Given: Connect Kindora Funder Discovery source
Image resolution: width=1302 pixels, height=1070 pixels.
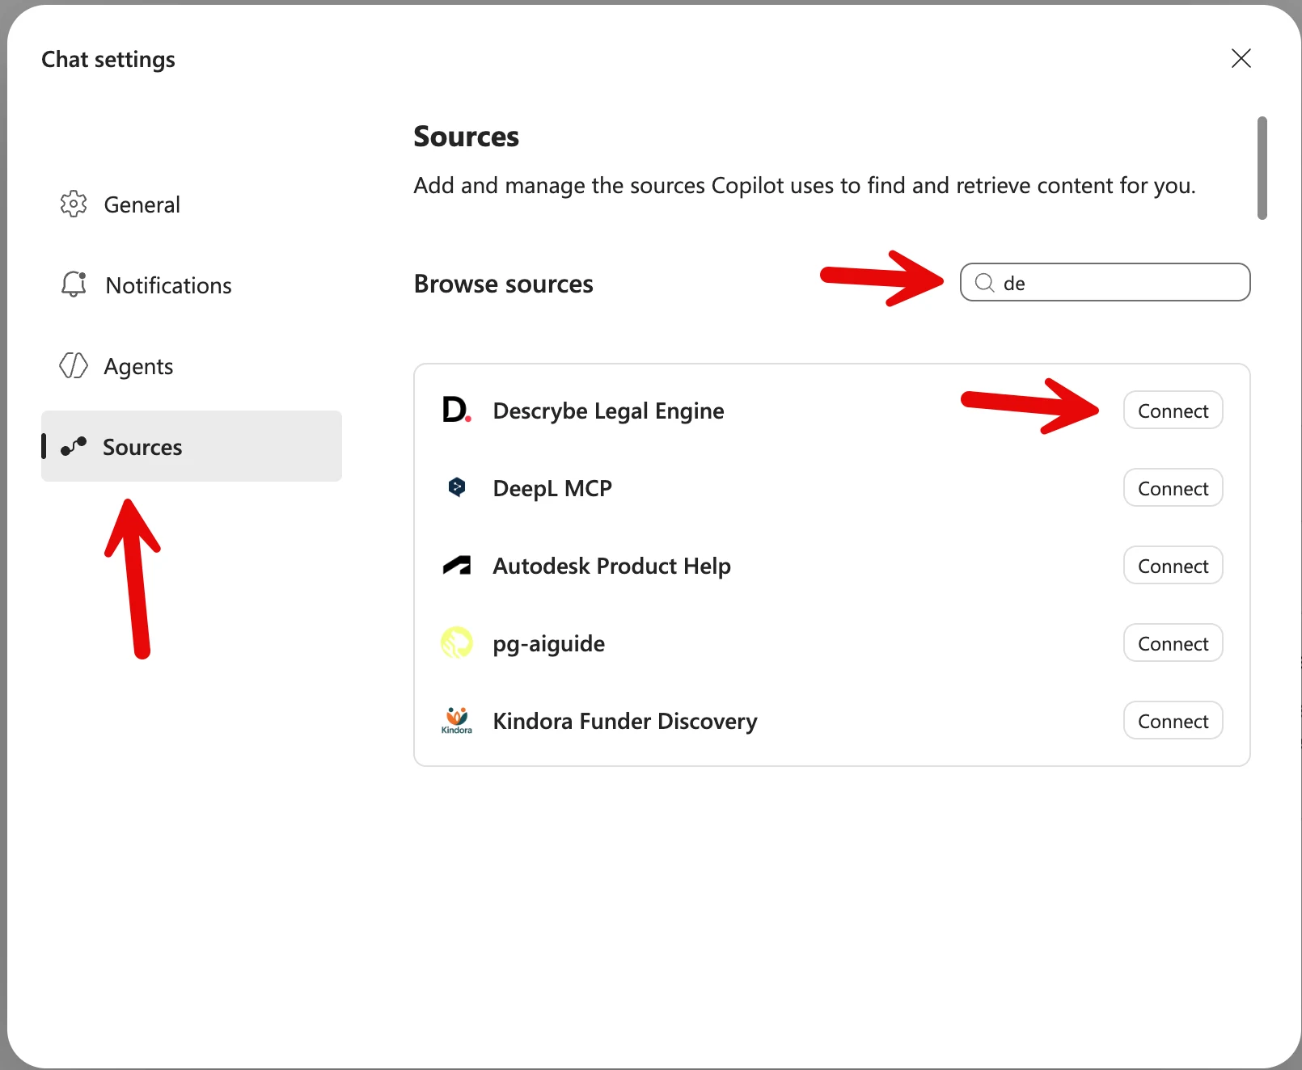Looking at the screenshot, I should pyautogui.click(x=1173, y=721).
